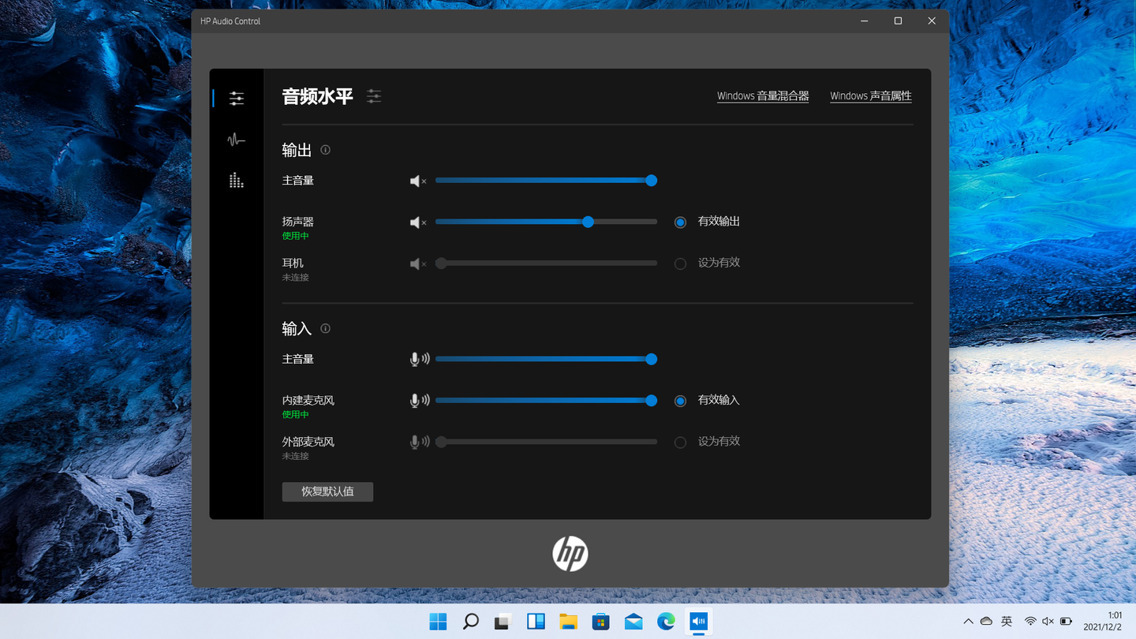This screenshot has width=1136, height=639.
Task: Show info about 输入 section
Action: point(325,328)
